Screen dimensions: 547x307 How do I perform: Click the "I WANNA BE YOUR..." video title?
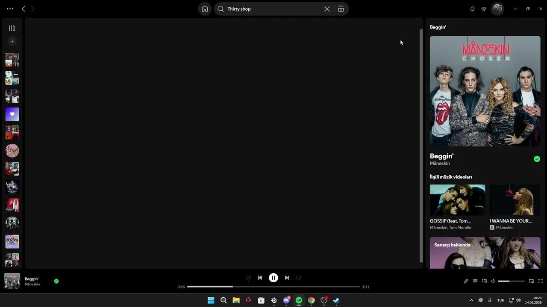tap(511, 221)
